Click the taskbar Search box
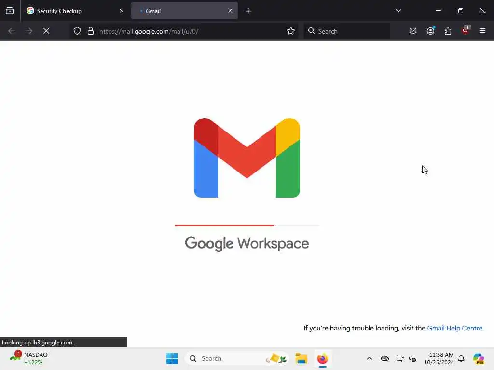Image resolution: width=494 pixels, height=370 pixels. [x=237, y=358]
